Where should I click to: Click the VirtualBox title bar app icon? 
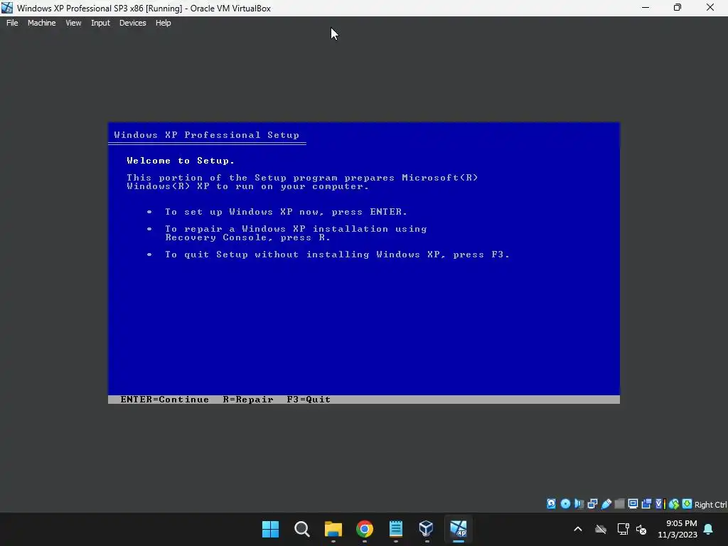click(x=7, y=8)
